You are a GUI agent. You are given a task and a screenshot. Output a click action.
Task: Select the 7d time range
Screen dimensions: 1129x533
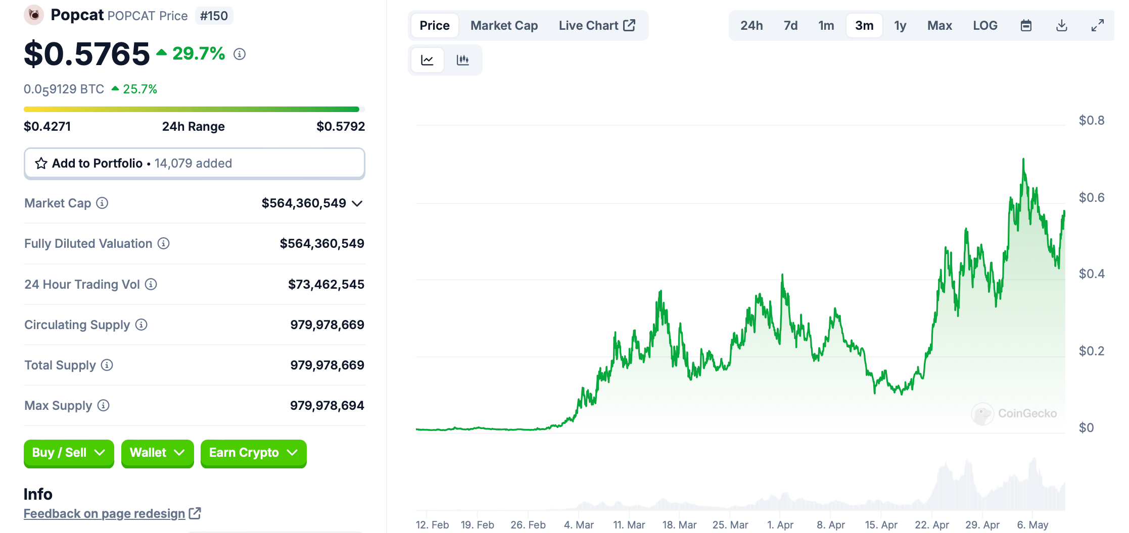click(x=790, y=25)
